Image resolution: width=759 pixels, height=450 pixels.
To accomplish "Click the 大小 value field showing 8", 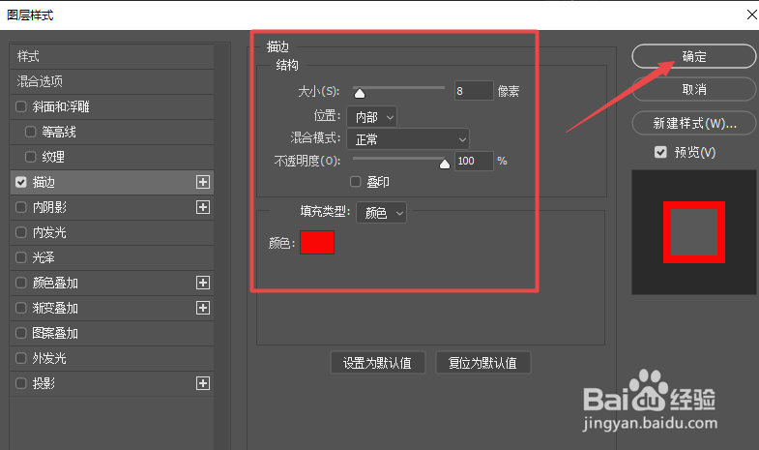I will pos(474,91).
